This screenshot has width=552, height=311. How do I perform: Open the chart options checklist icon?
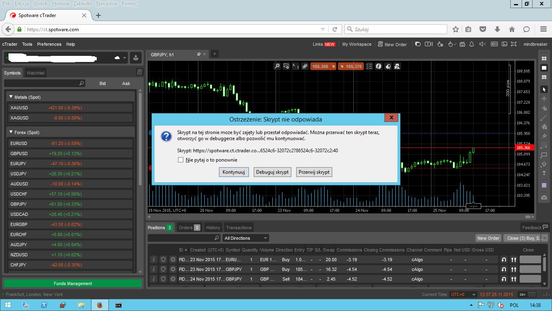pos(369,66)
